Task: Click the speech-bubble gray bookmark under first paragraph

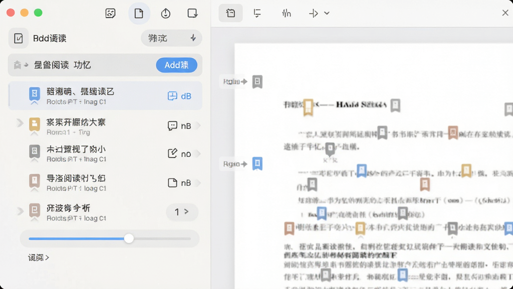Action: click(330, 149)
